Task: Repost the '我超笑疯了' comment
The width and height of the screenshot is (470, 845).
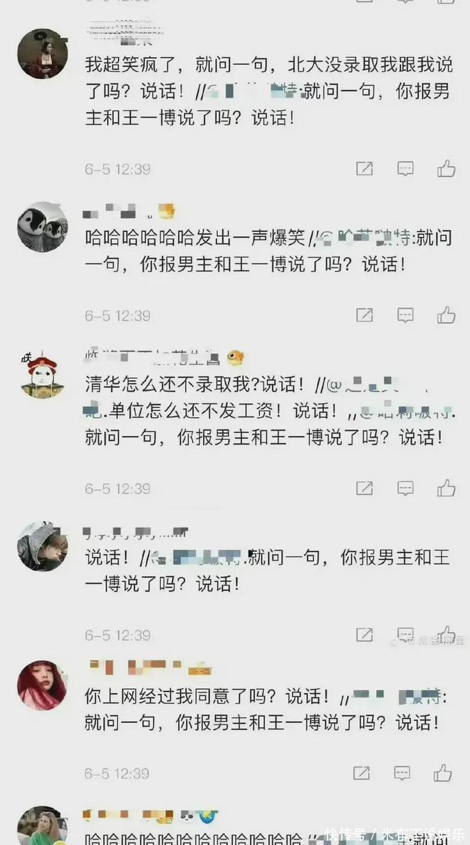Action: tap(365, 169)
